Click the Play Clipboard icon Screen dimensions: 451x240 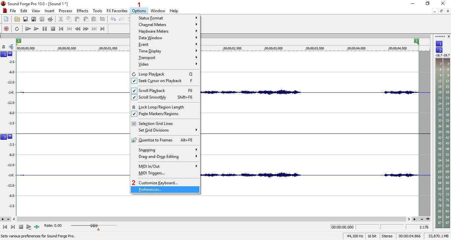click(94, 19)
